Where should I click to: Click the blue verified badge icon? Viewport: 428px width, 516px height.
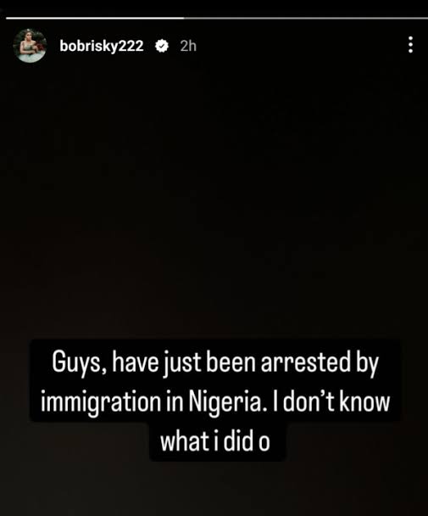tap(161, 46)
